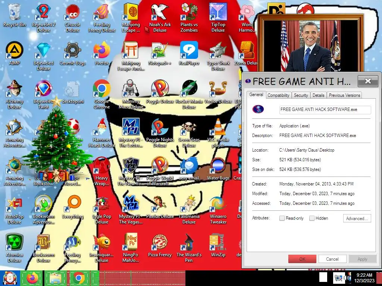Close the file properties dialog
The height and width of the screenshot is (286, 382).
pos(368,81)
